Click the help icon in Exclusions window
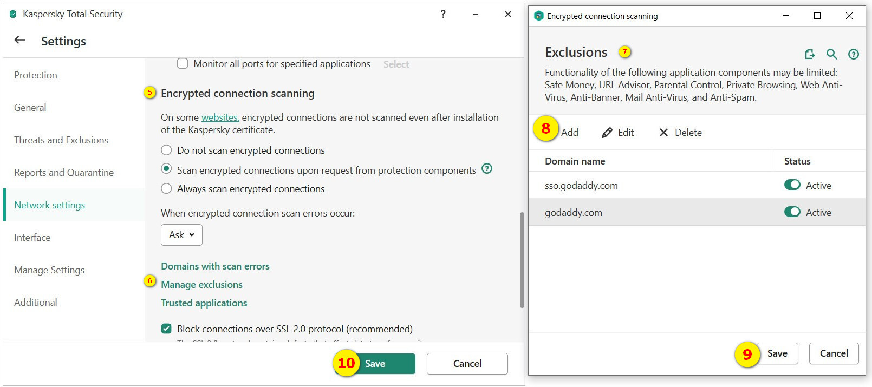The height and width of the screenshot is (387, 872). (x=854, y=54)
